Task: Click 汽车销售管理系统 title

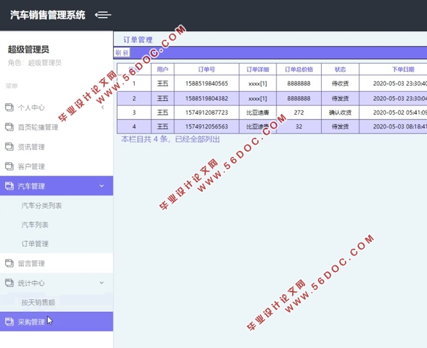Action: tap(48, 15)
